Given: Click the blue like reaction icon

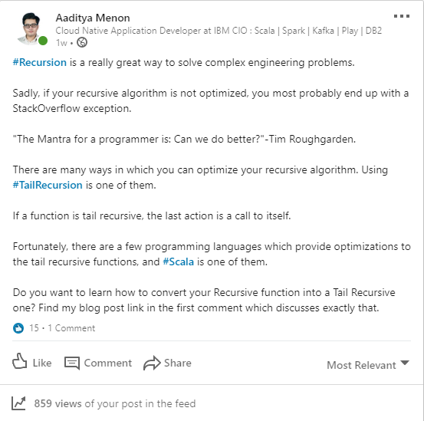Looking at the screenshot, I should [x=18, y=328].
